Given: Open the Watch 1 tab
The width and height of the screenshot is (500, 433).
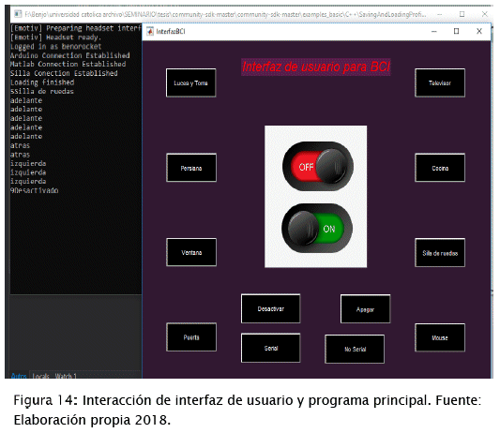Looking at the screenshot, I should tap(66, 376).
